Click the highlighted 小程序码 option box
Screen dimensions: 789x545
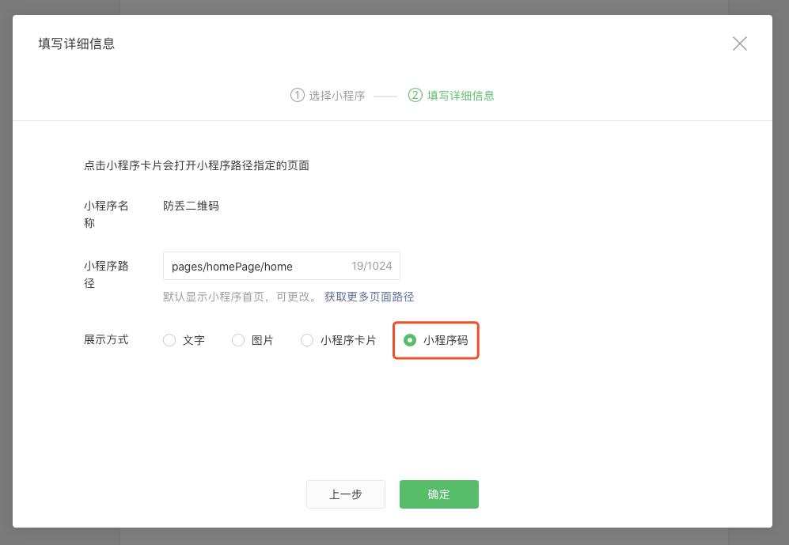click(436, 340)
